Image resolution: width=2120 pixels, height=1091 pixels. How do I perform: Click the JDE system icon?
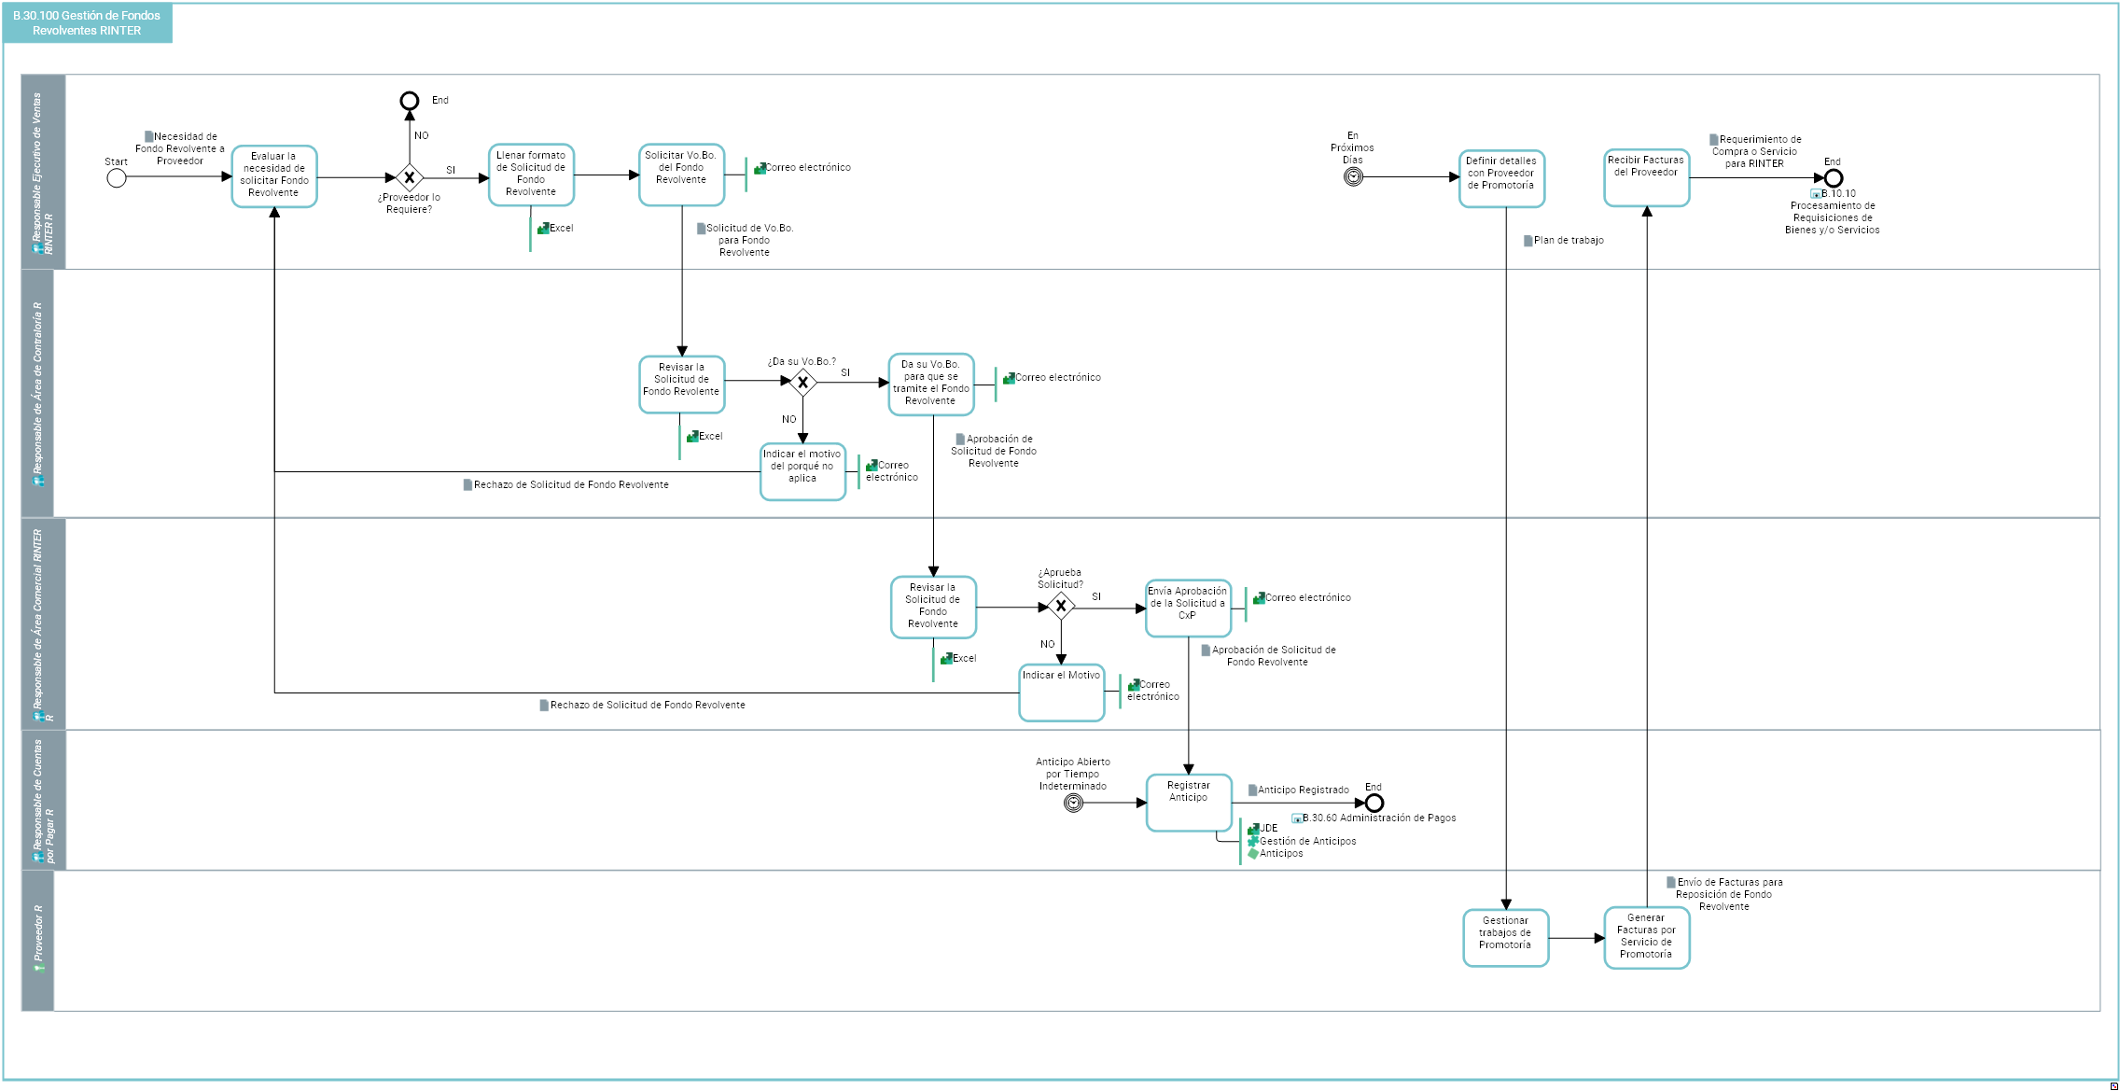(1253, 829)
